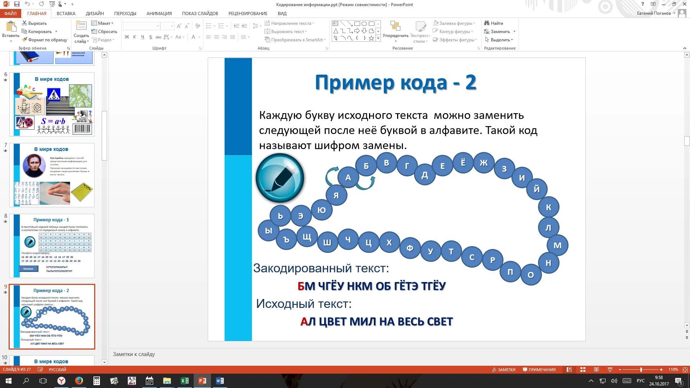Click user account name Евгений Поганов

tap(654, 13)
